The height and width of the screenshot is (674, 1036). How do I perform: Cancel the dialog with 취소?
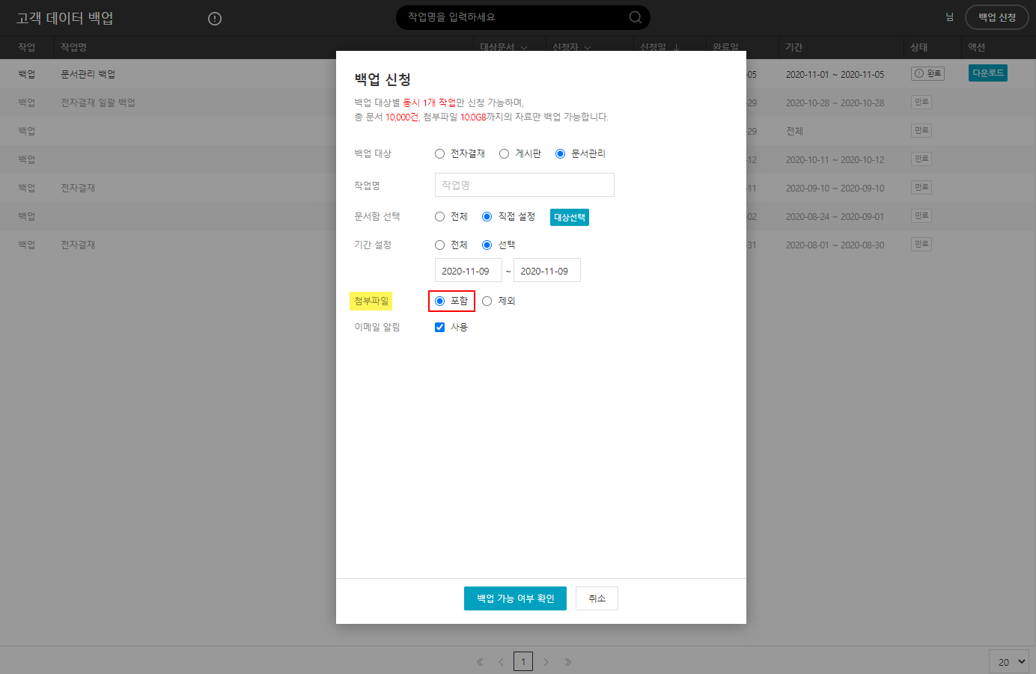click(x=597, y=598)
